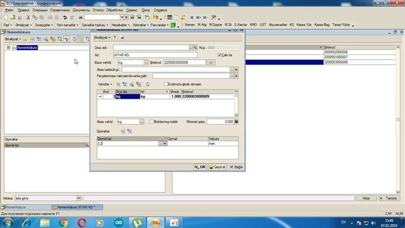Viewport: 405px width, 228px height.
Task: Click the calculator icon in main toolbar
Action: click(x=170, y=17)
